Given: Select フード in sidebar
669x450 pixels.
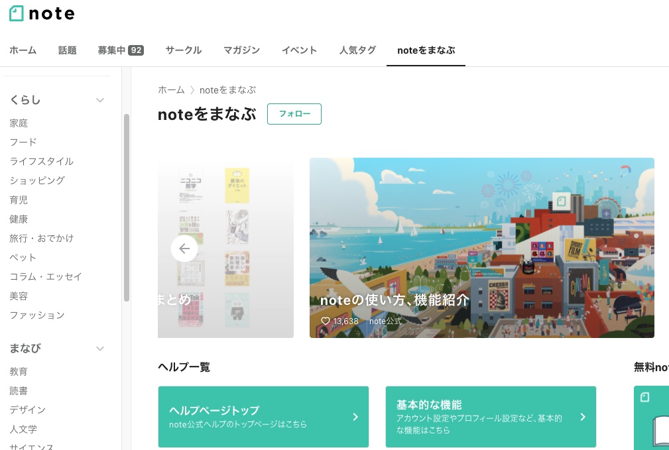Looking at the screenshot, I should (23, 142).
